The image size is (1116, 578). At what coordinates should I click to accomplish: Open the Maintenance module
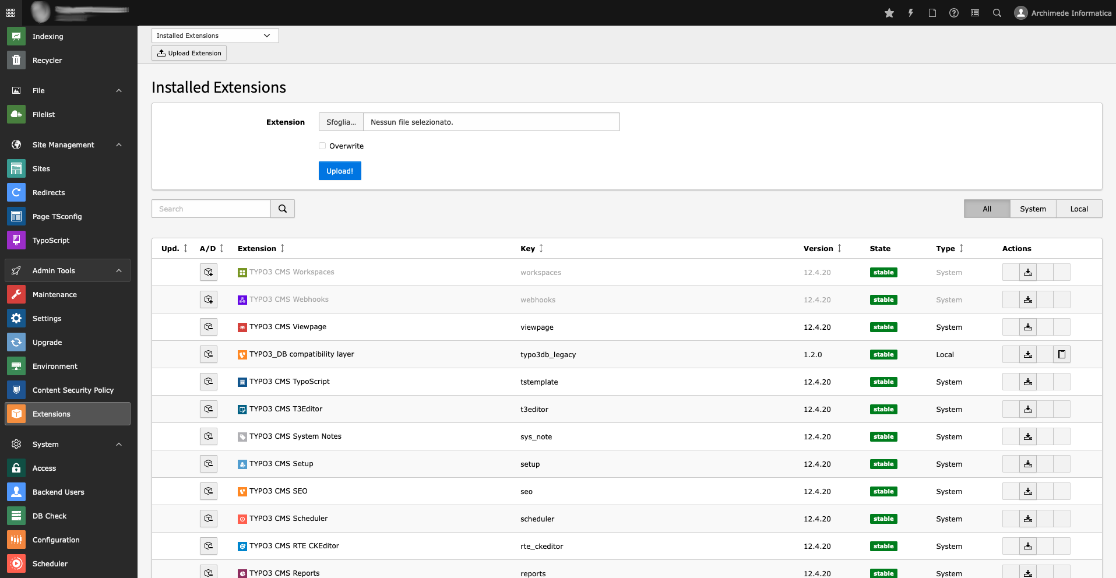pyautogui.click(x=68, y=294)
